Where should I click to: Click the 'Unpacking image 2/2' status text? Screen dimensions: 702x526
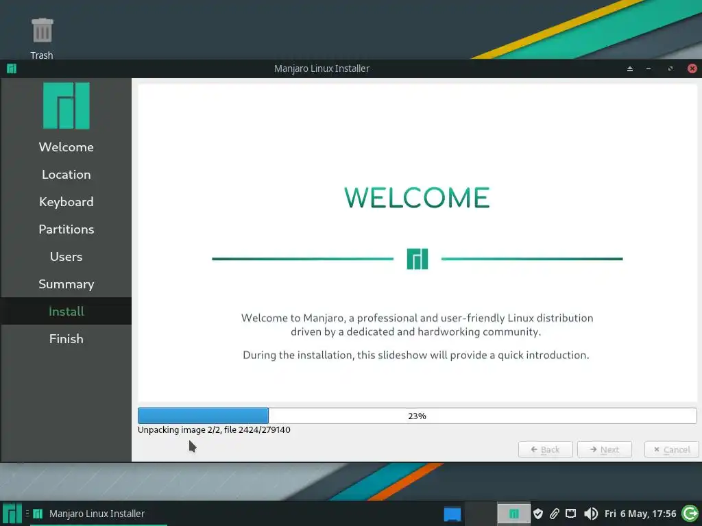click(214, 430)
